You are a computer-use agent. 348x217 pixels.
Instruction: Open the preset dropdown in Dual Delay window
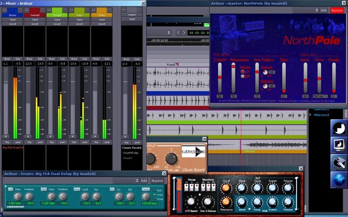tap(126, 180)
